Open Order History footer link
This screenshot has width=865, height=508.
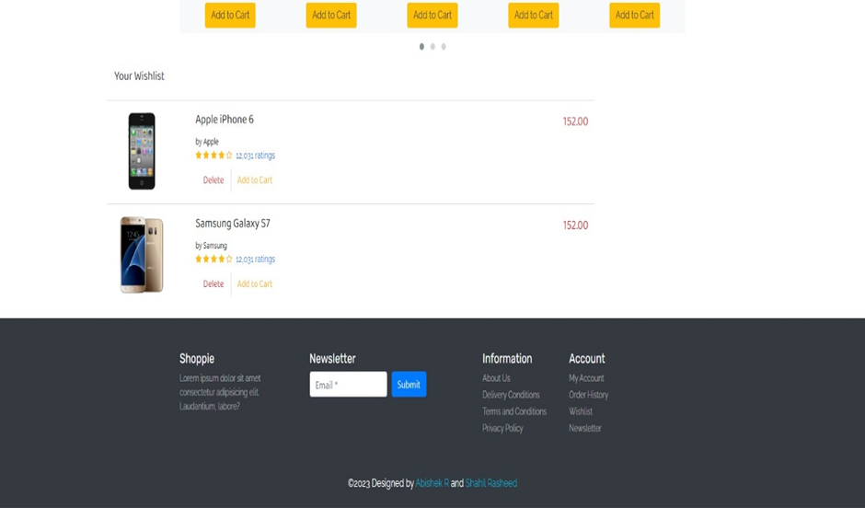point(589,395)
